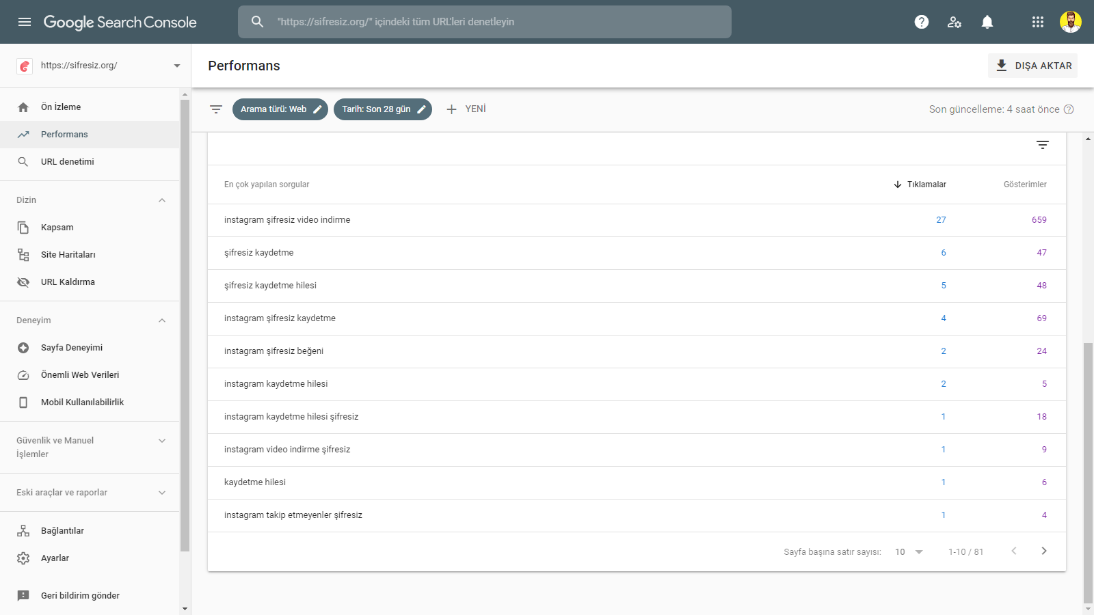1094x615 pixels.
Task: Open the property selector dropdown arrow
Action: [177, 66]
